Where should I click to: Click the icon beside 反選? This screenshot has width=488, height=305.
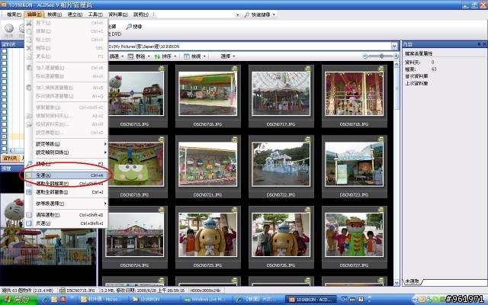29,223
